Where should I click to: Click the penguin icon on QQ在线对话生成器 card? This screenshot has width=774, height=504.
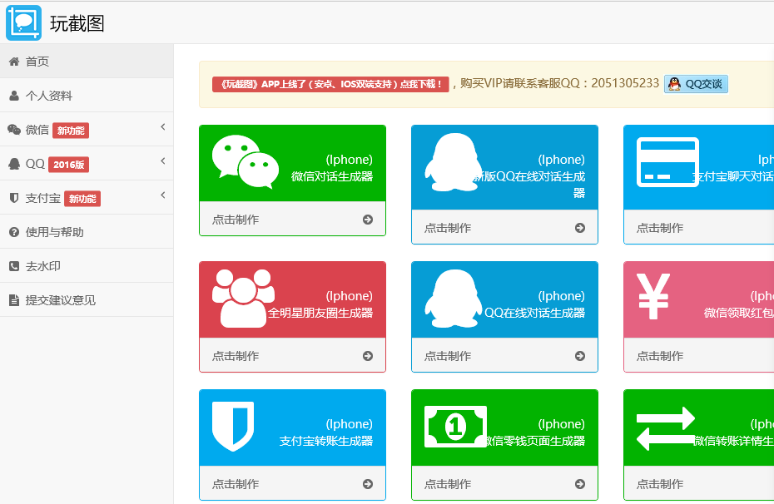(454, 299)
